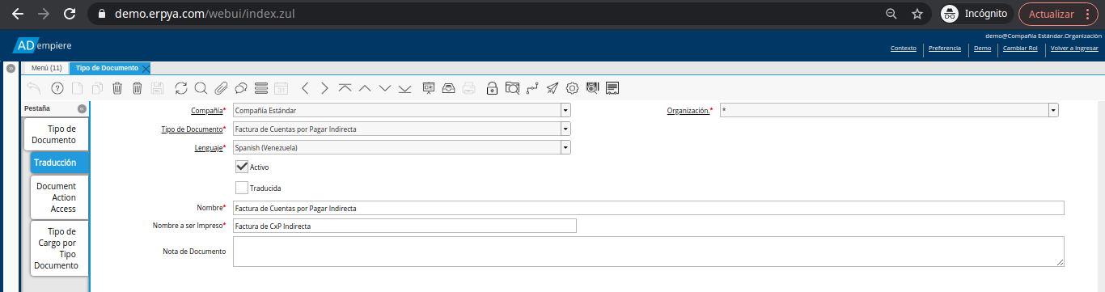Click the delete trash can icon
The height and width of the screenshot is (292, 1105).
coord(117,88)
